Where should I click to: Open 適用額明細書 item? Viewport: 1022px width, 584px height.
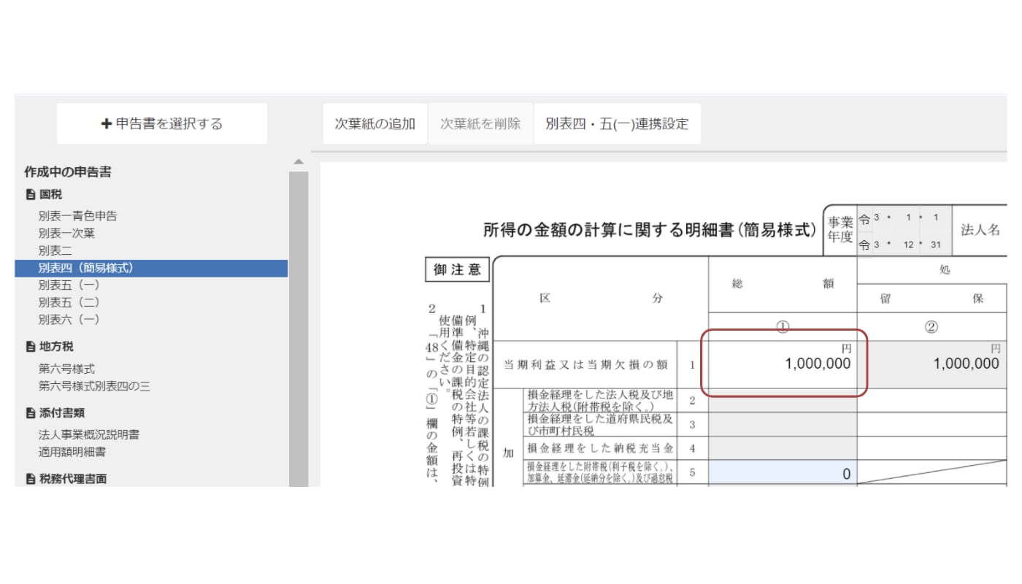[72, 452]
